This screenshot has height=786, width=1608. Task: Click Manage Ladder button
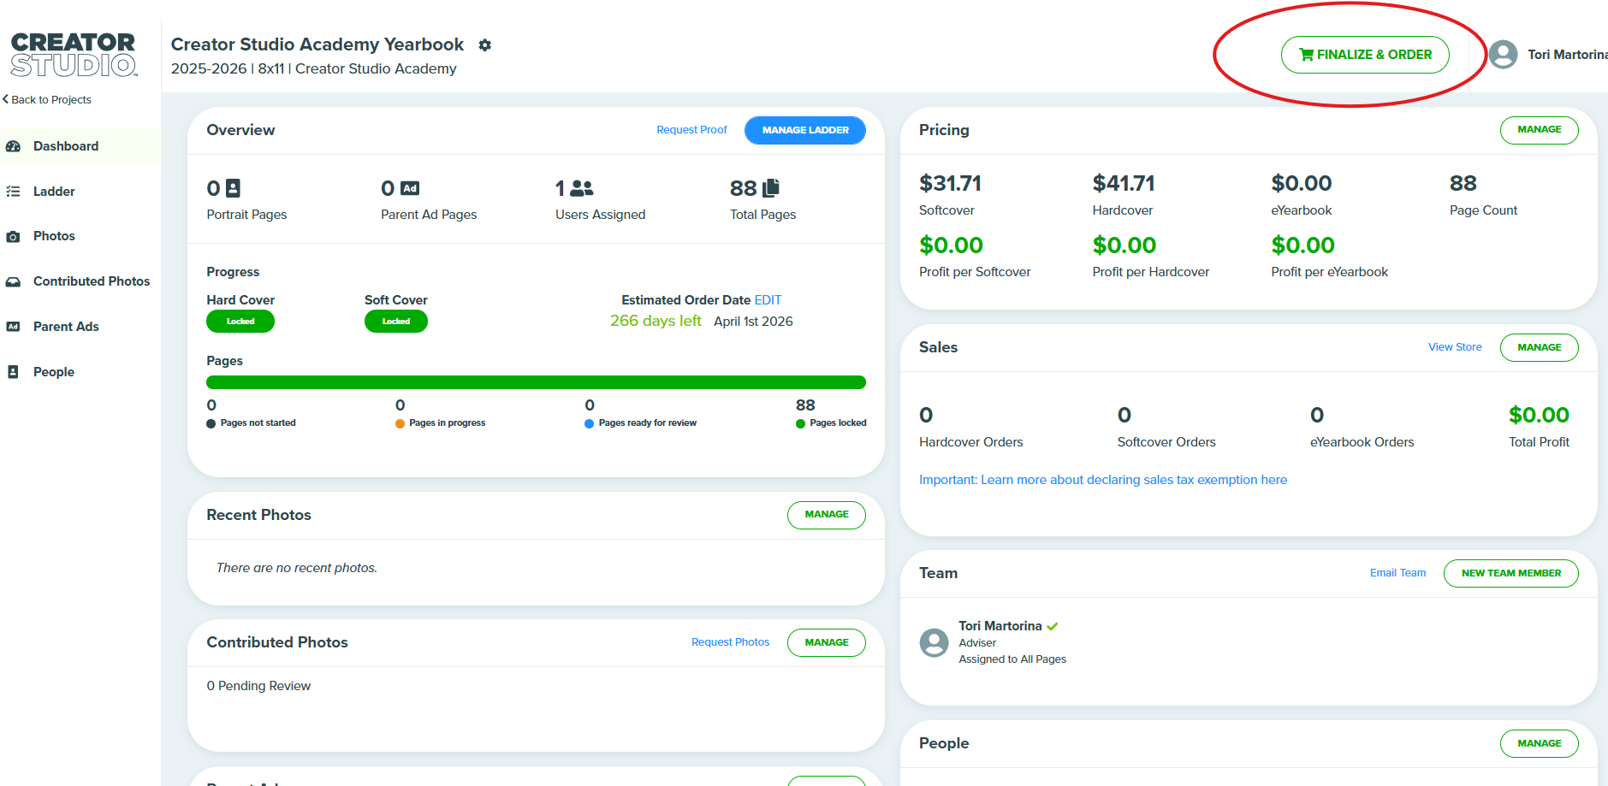[x=805, y=130]
